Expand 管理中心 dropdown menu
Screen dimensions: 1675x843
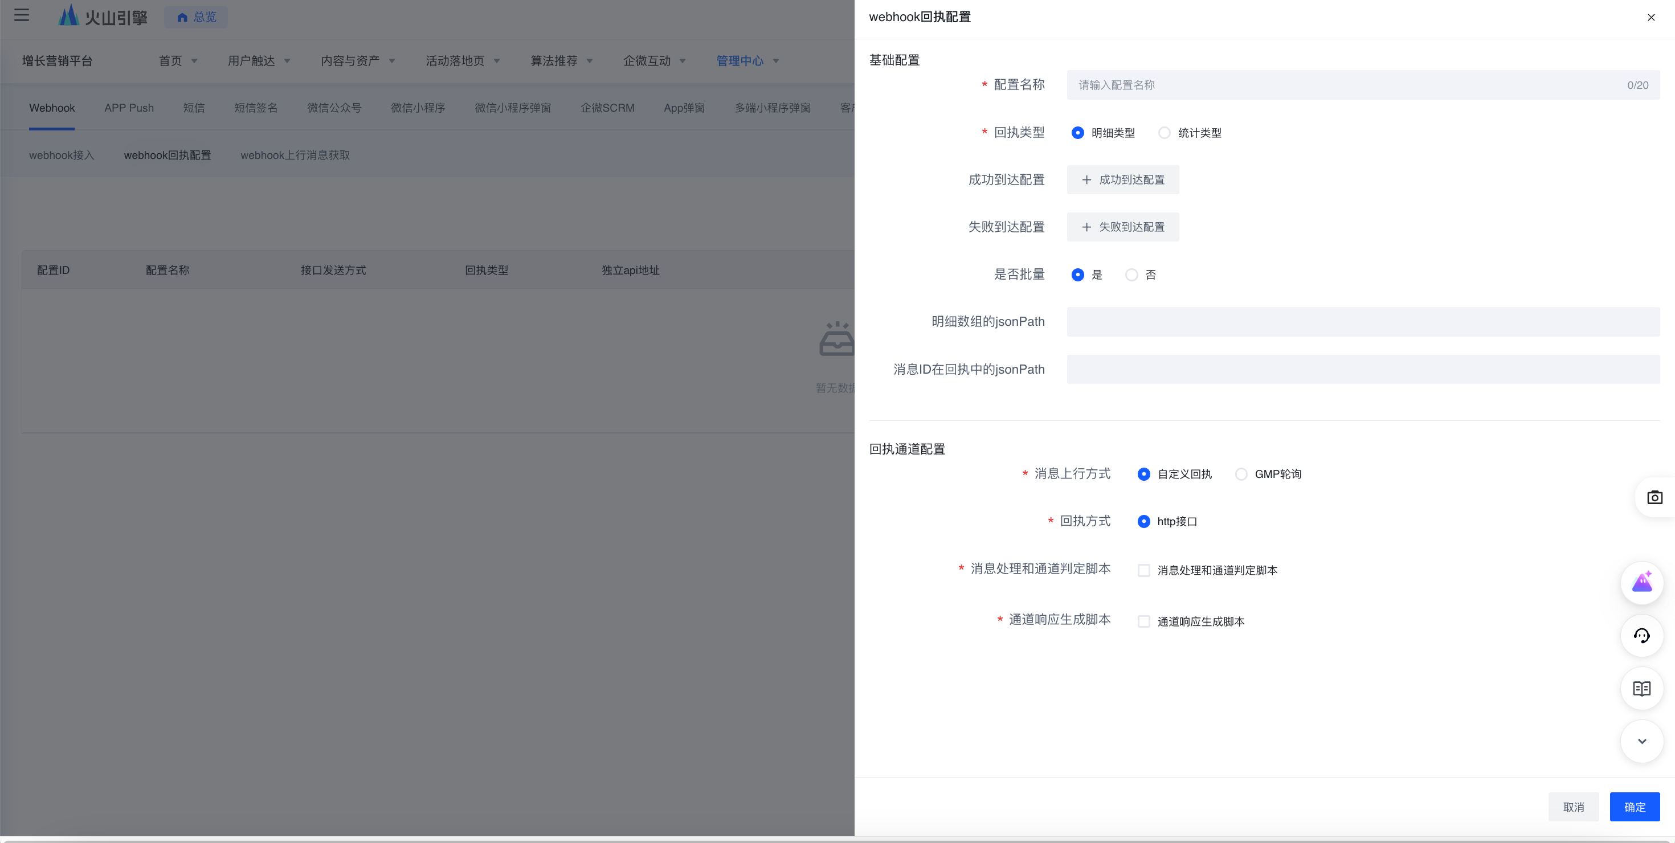(747, 60)
